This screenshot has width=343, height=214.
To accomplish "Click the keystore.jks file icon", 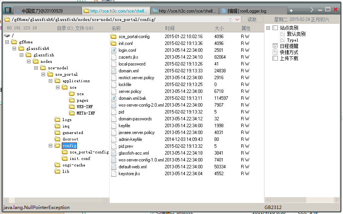I will click(x=114, y=174).
